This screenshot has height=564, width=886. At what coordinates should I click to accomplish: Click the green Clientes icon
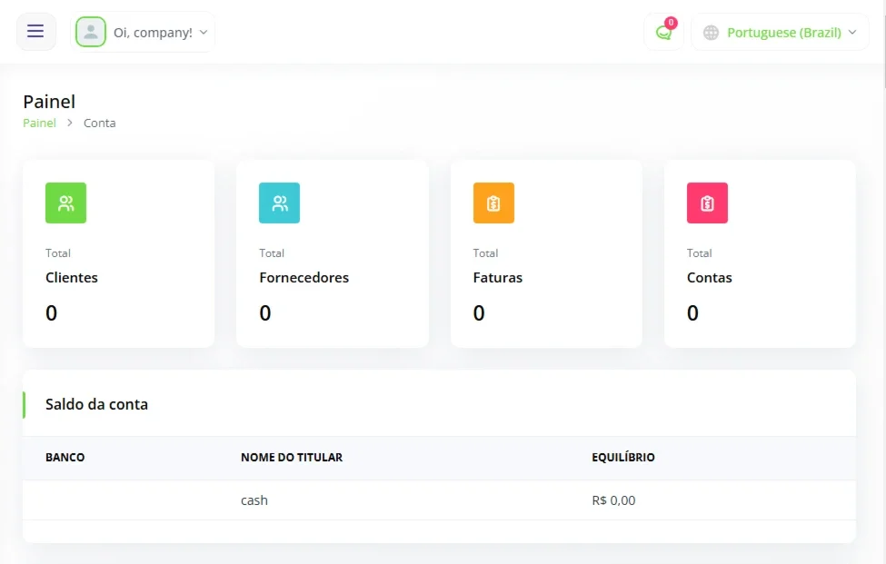66,203
